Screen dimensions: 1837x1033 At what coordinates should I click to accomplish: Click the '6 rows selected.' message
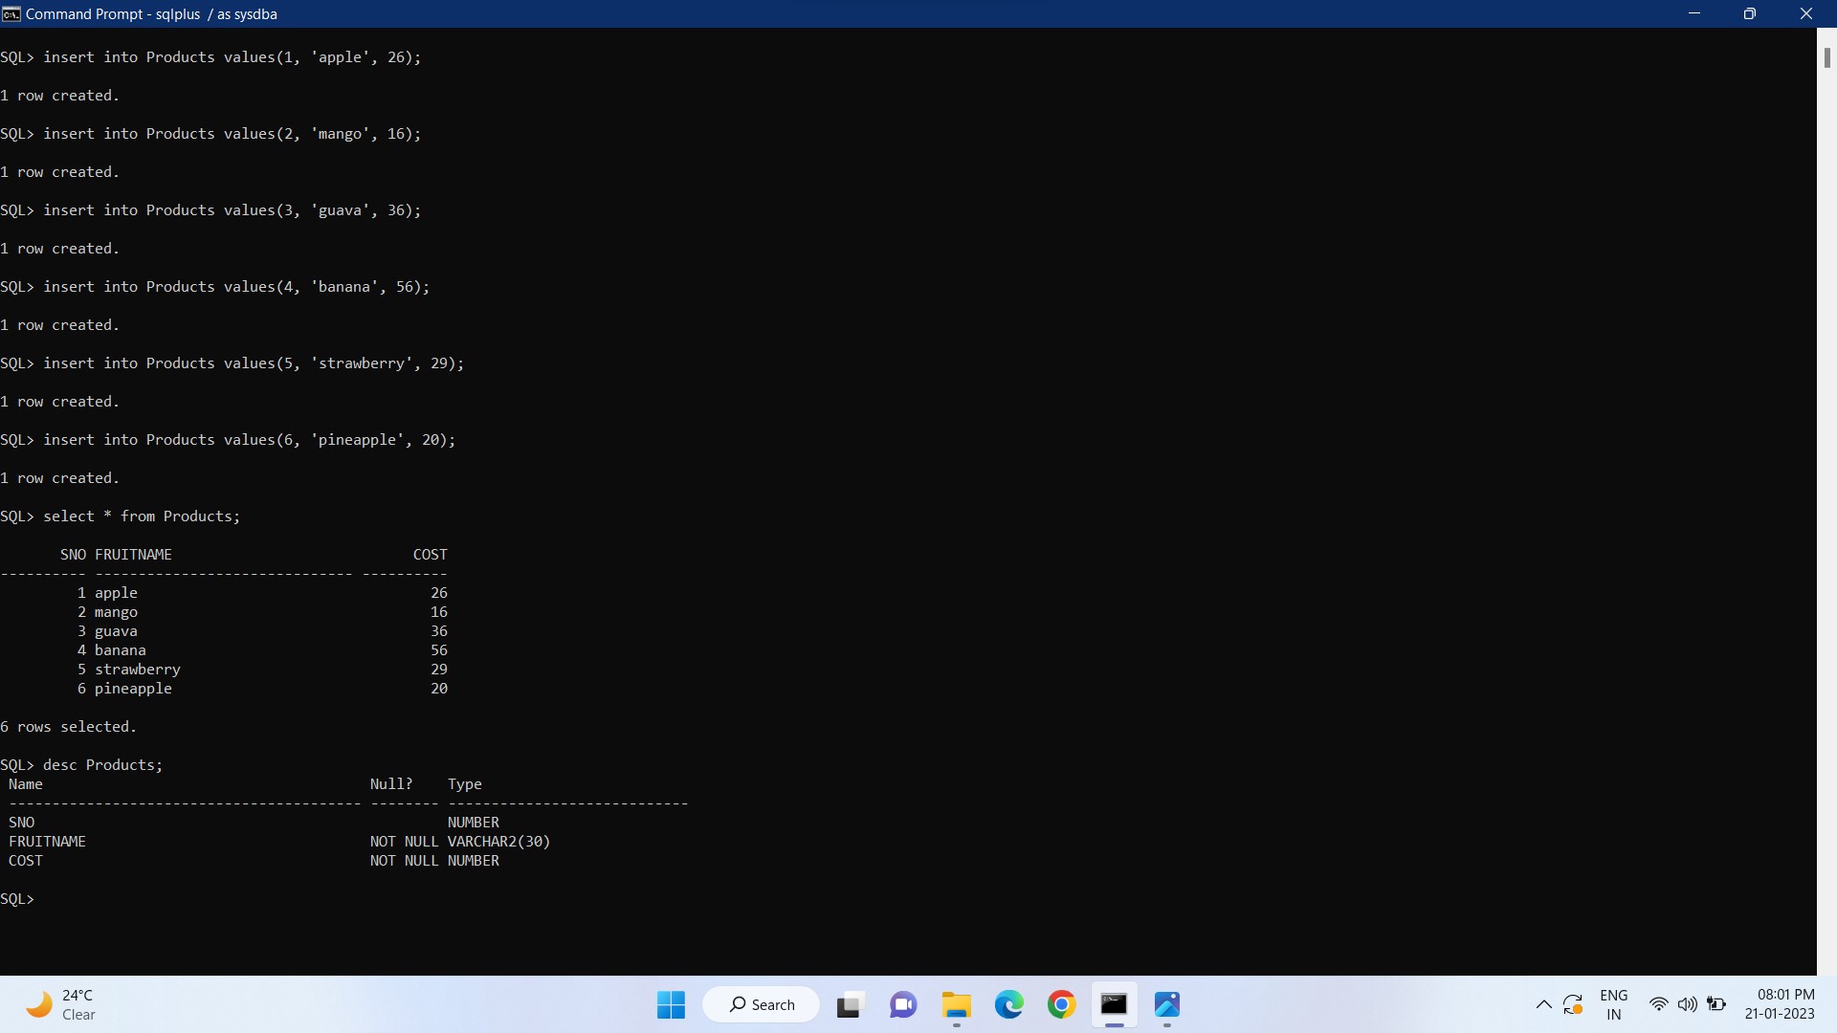click(x=69, y=727)
